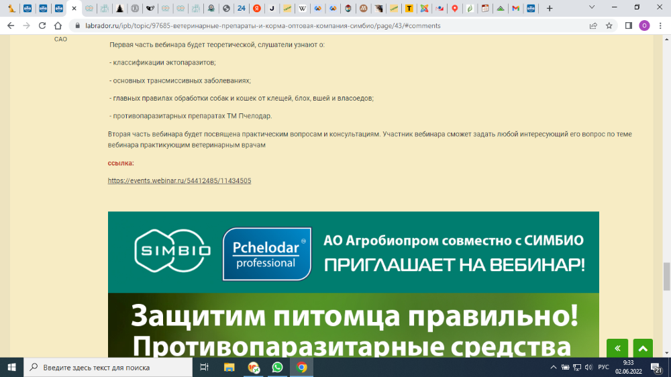Go back to previous page

click(11, 25)
